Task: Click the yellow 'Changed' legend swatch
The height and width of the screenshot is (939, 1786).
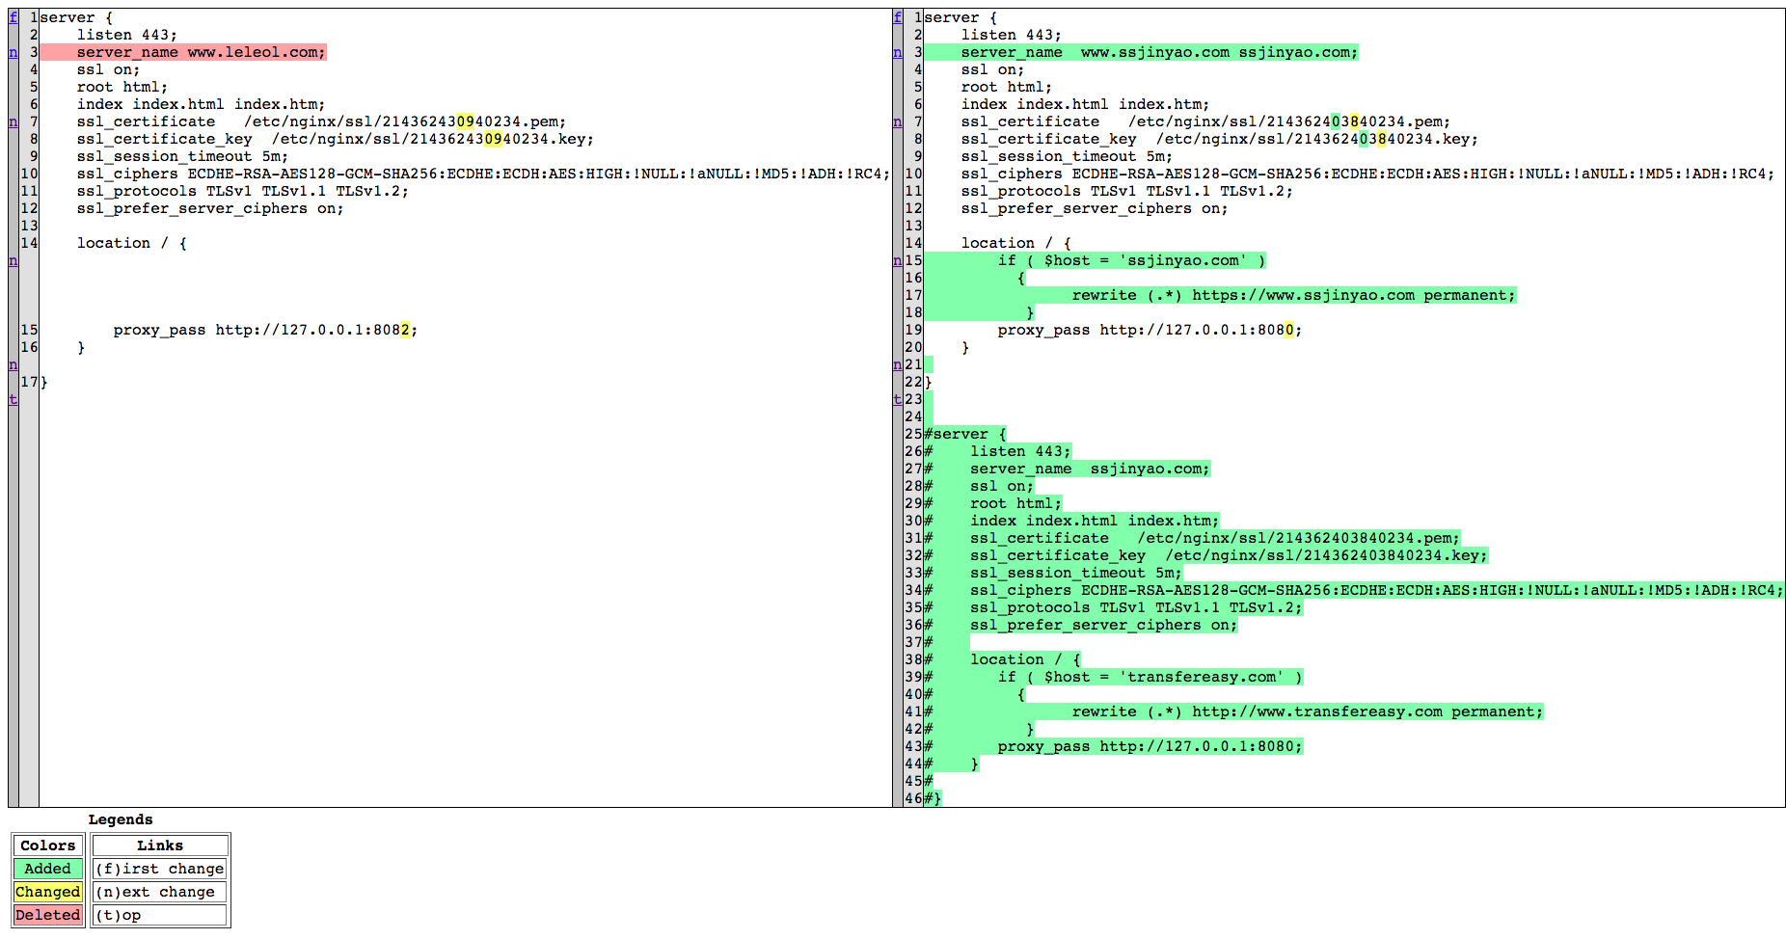Action: coord(48,892)
